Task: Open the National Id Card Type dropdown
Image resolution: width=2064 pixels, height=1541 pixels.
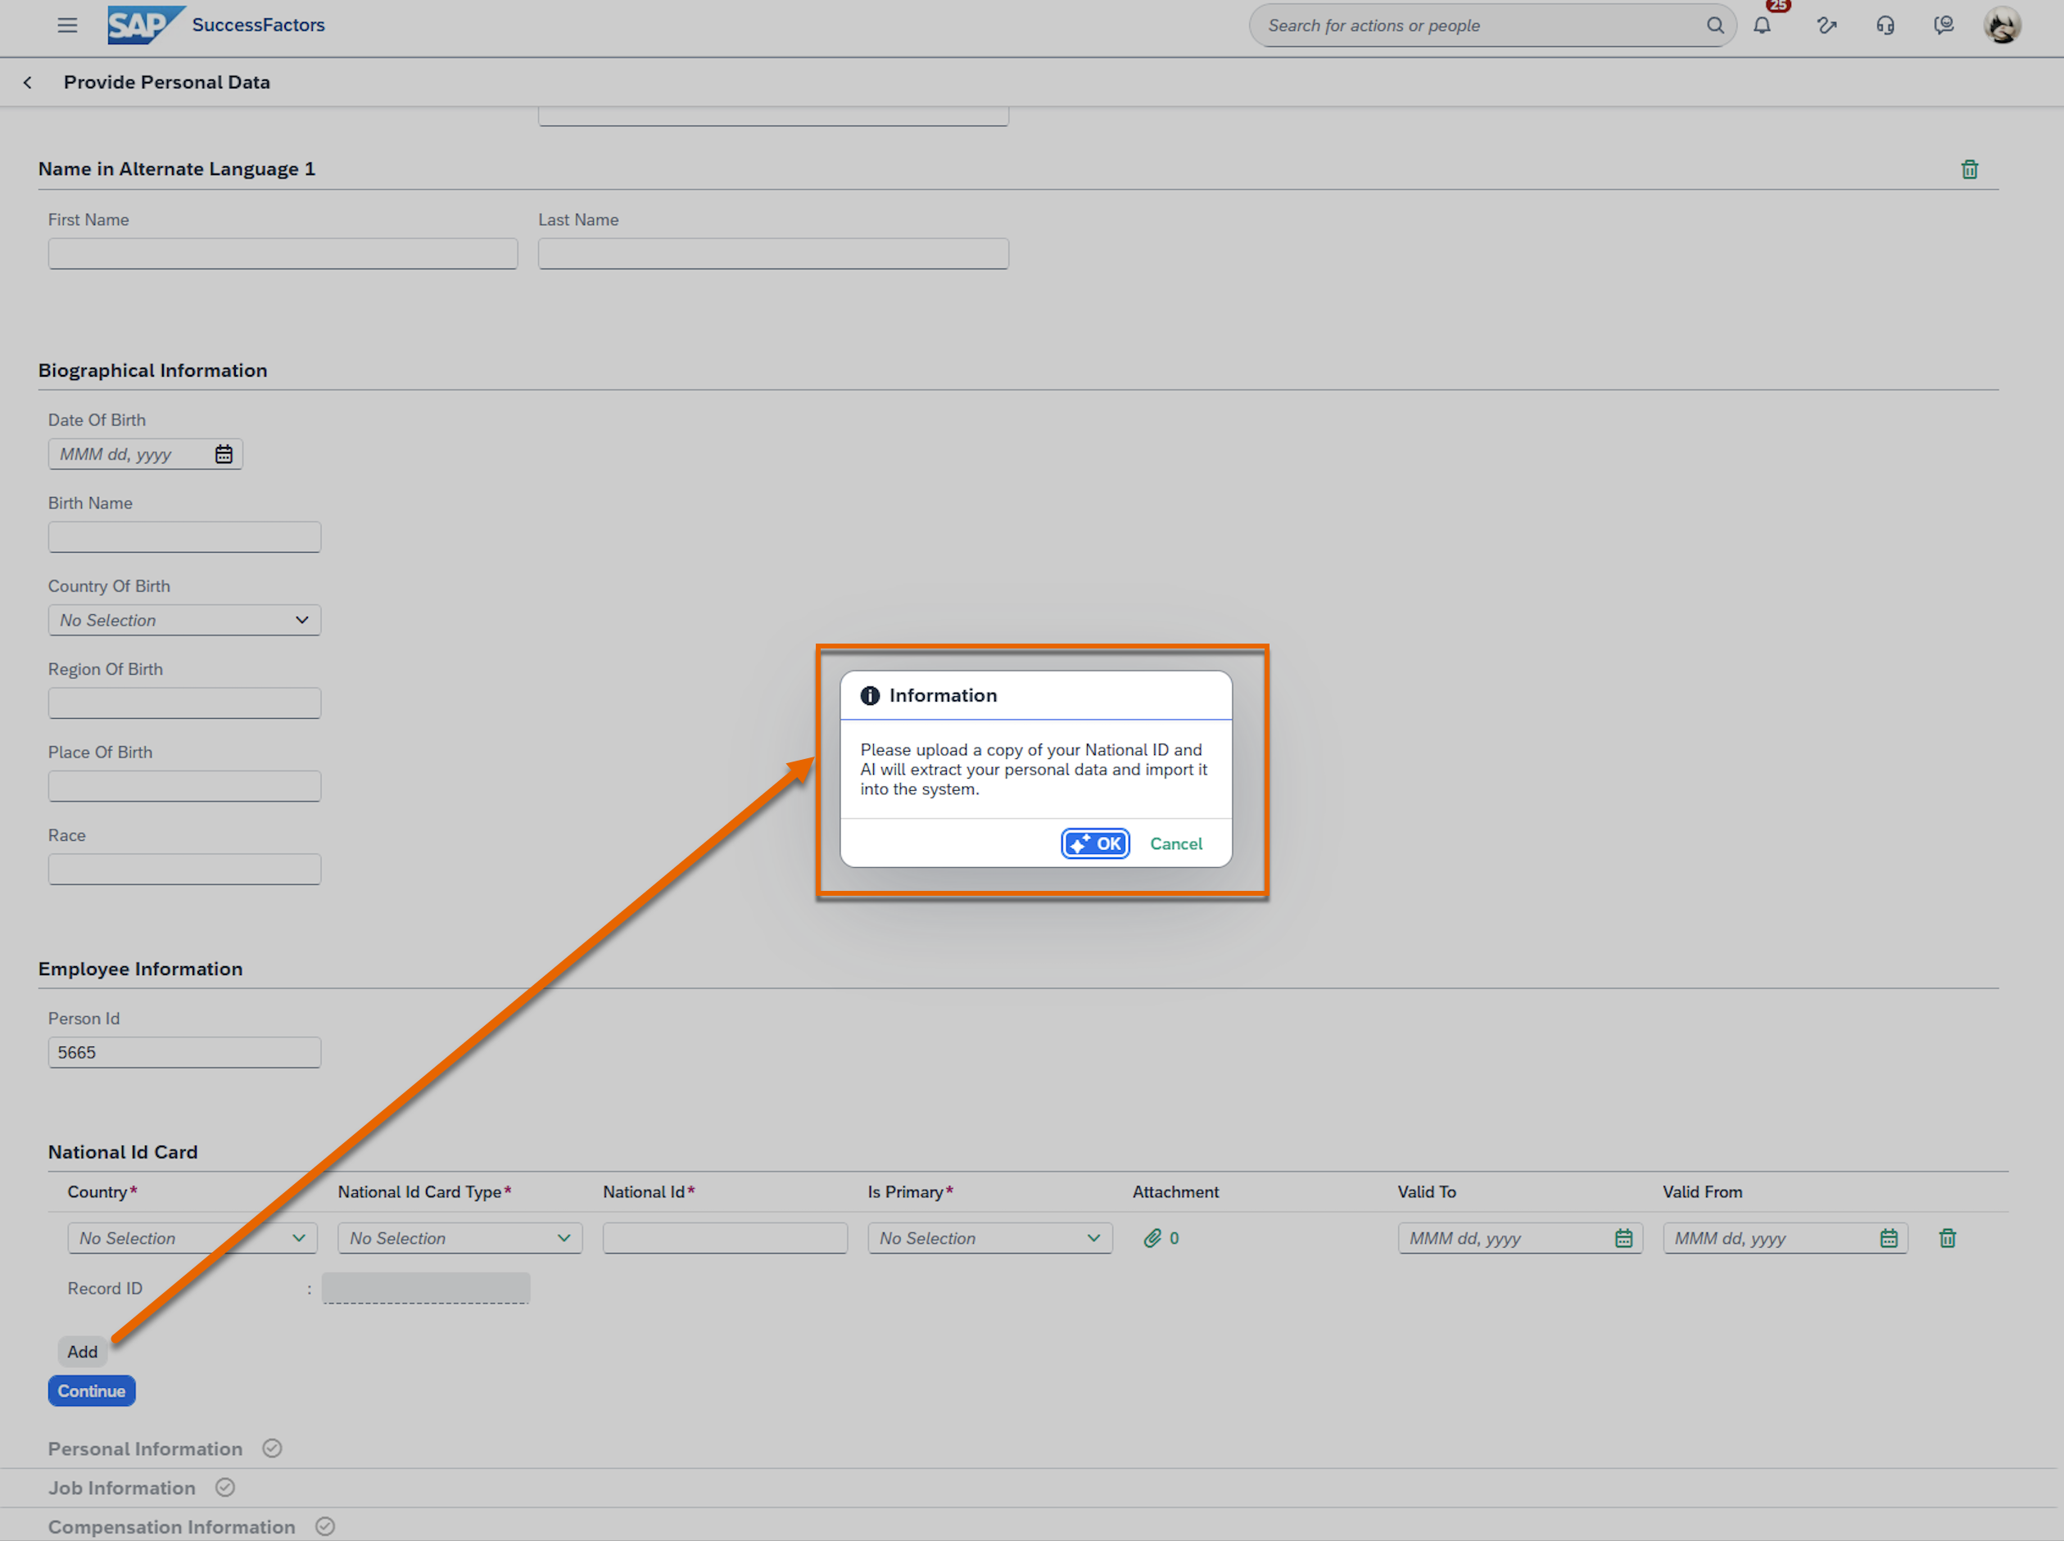Action: pyautogui.click(x=460, y=1238)
